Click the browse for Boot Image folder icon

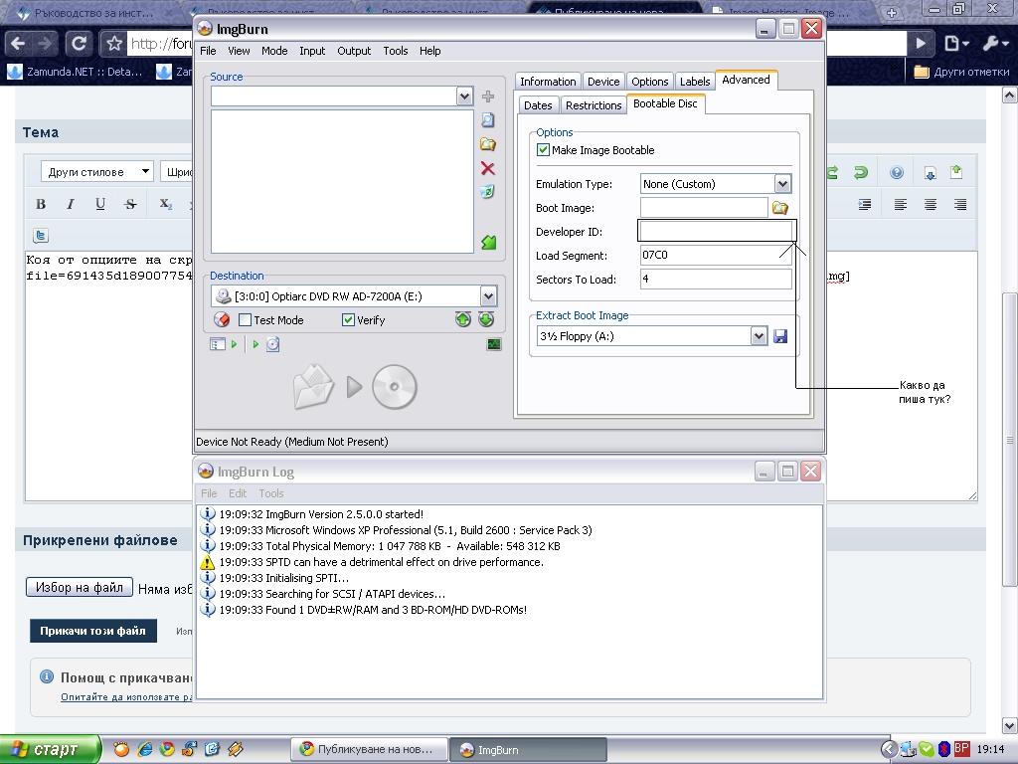780,208
